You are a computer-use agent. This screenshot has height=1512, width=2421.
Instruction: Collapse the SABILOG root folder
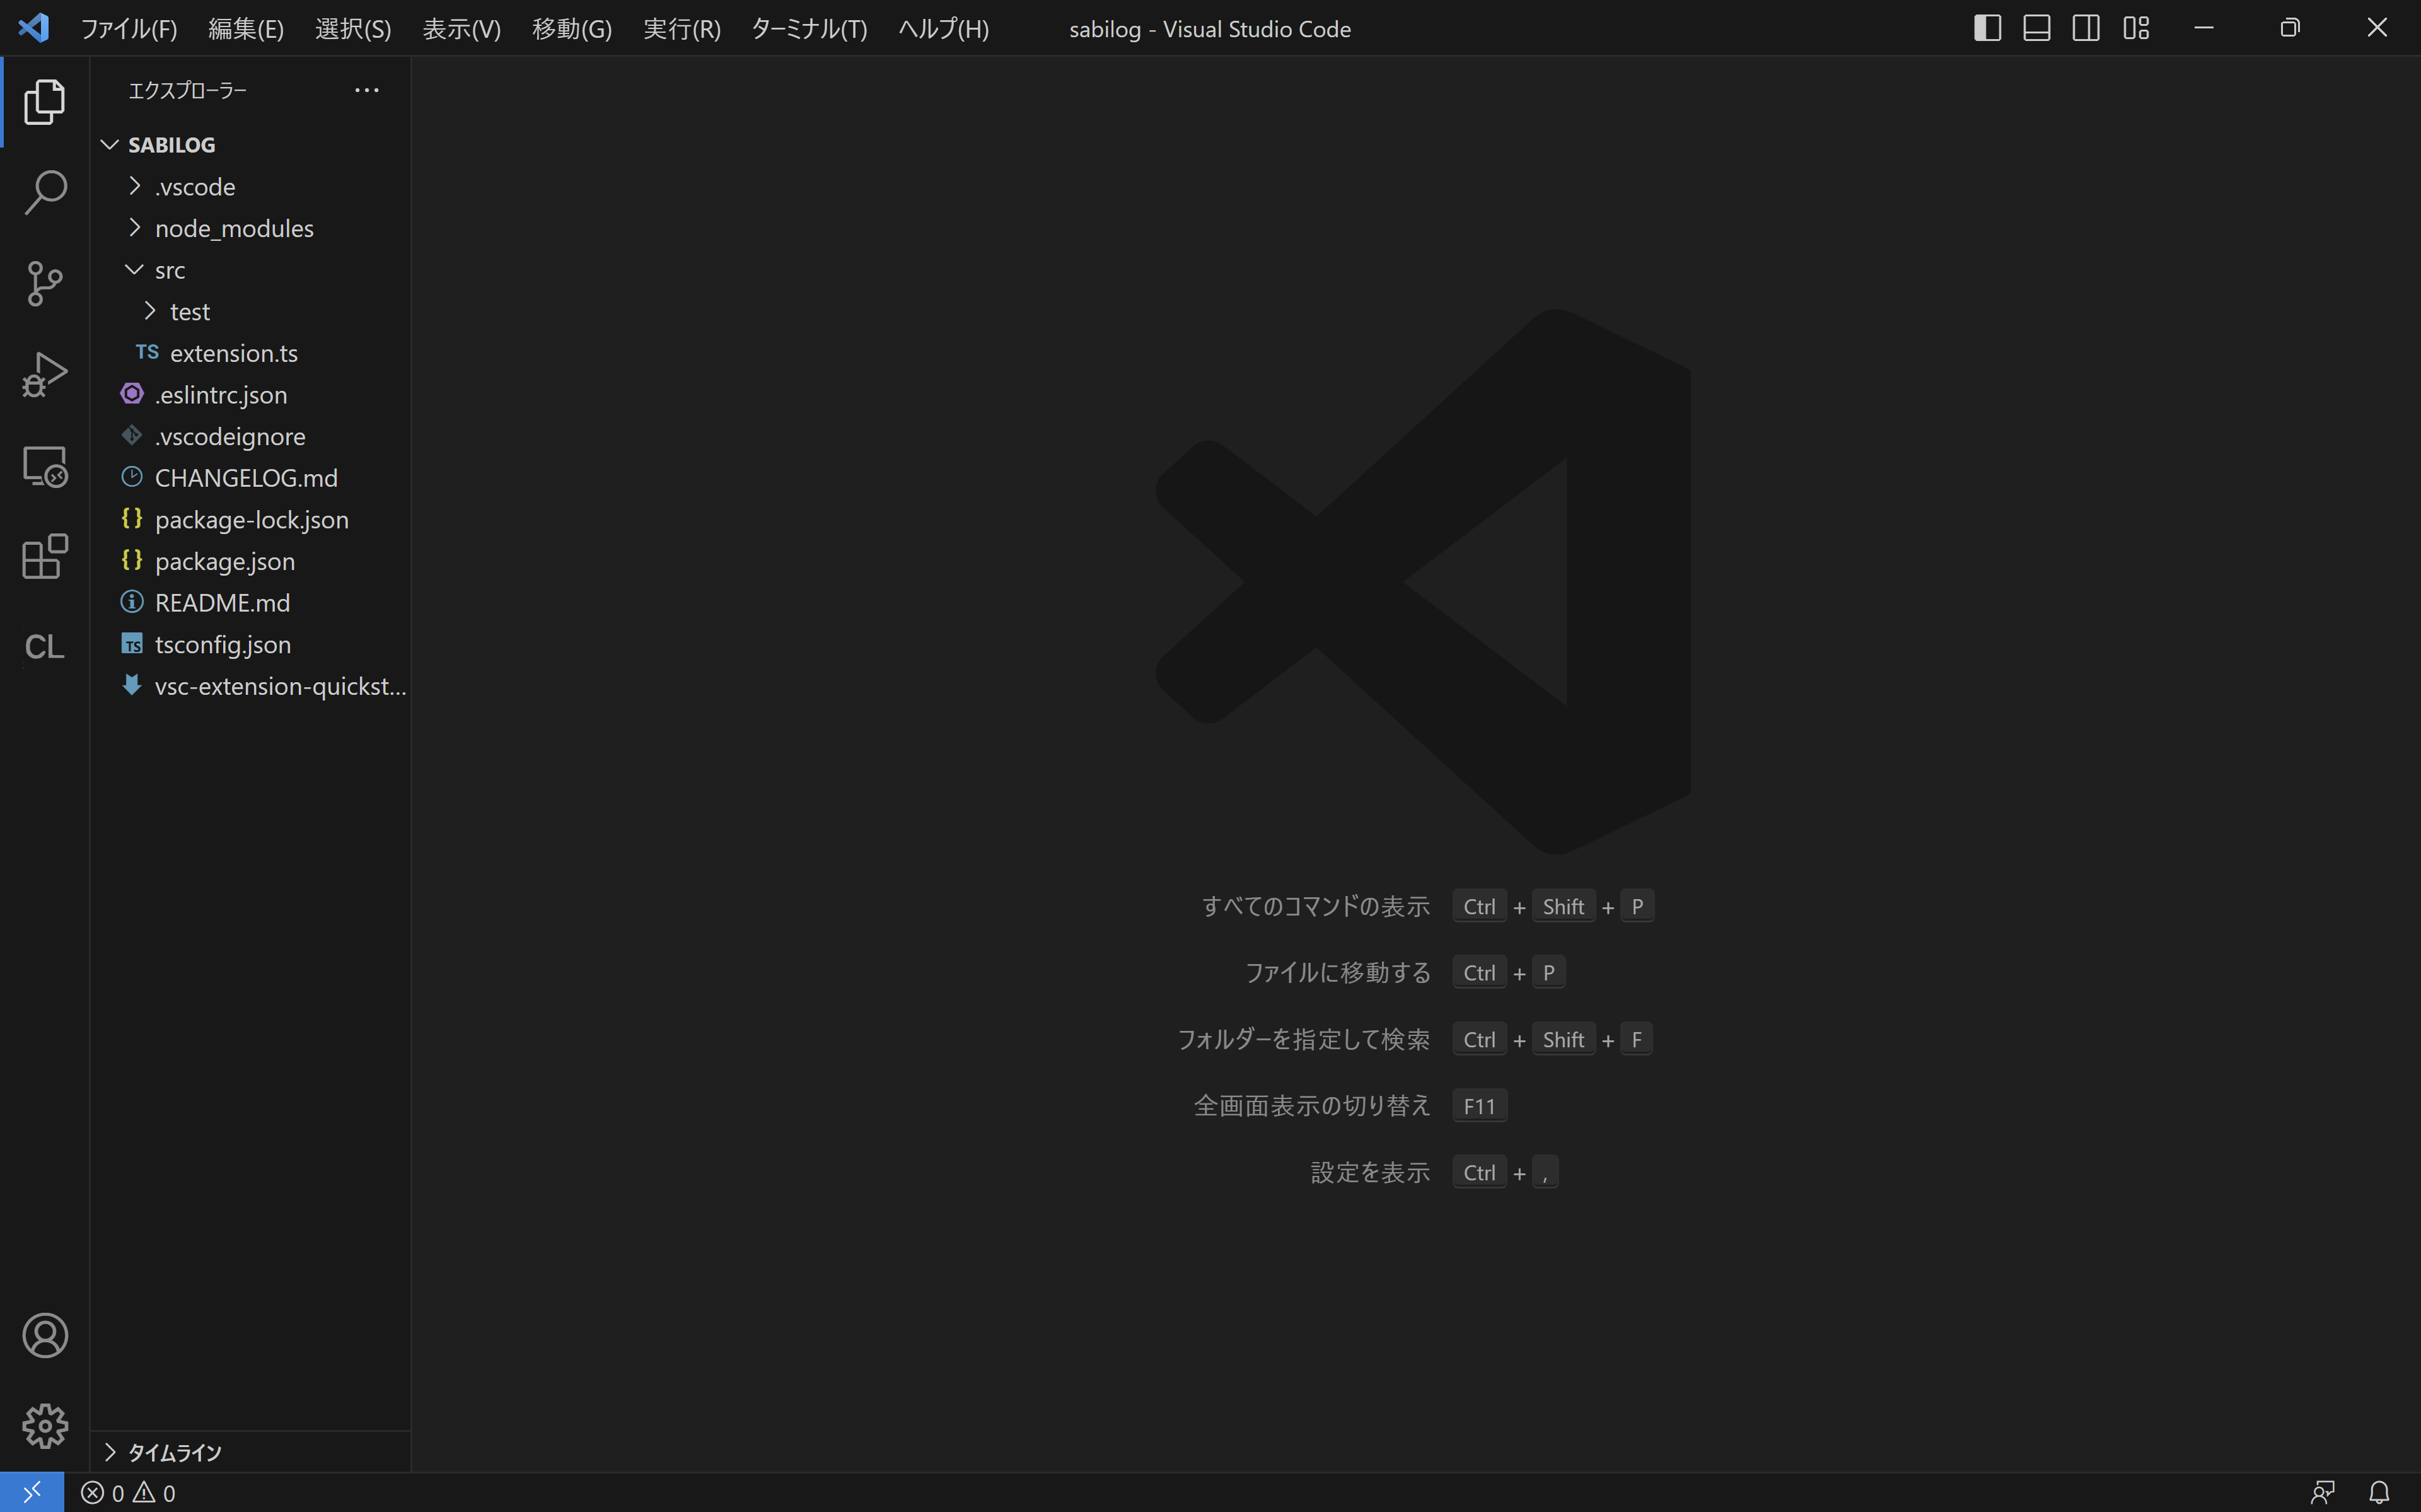(x=250, y=145)
